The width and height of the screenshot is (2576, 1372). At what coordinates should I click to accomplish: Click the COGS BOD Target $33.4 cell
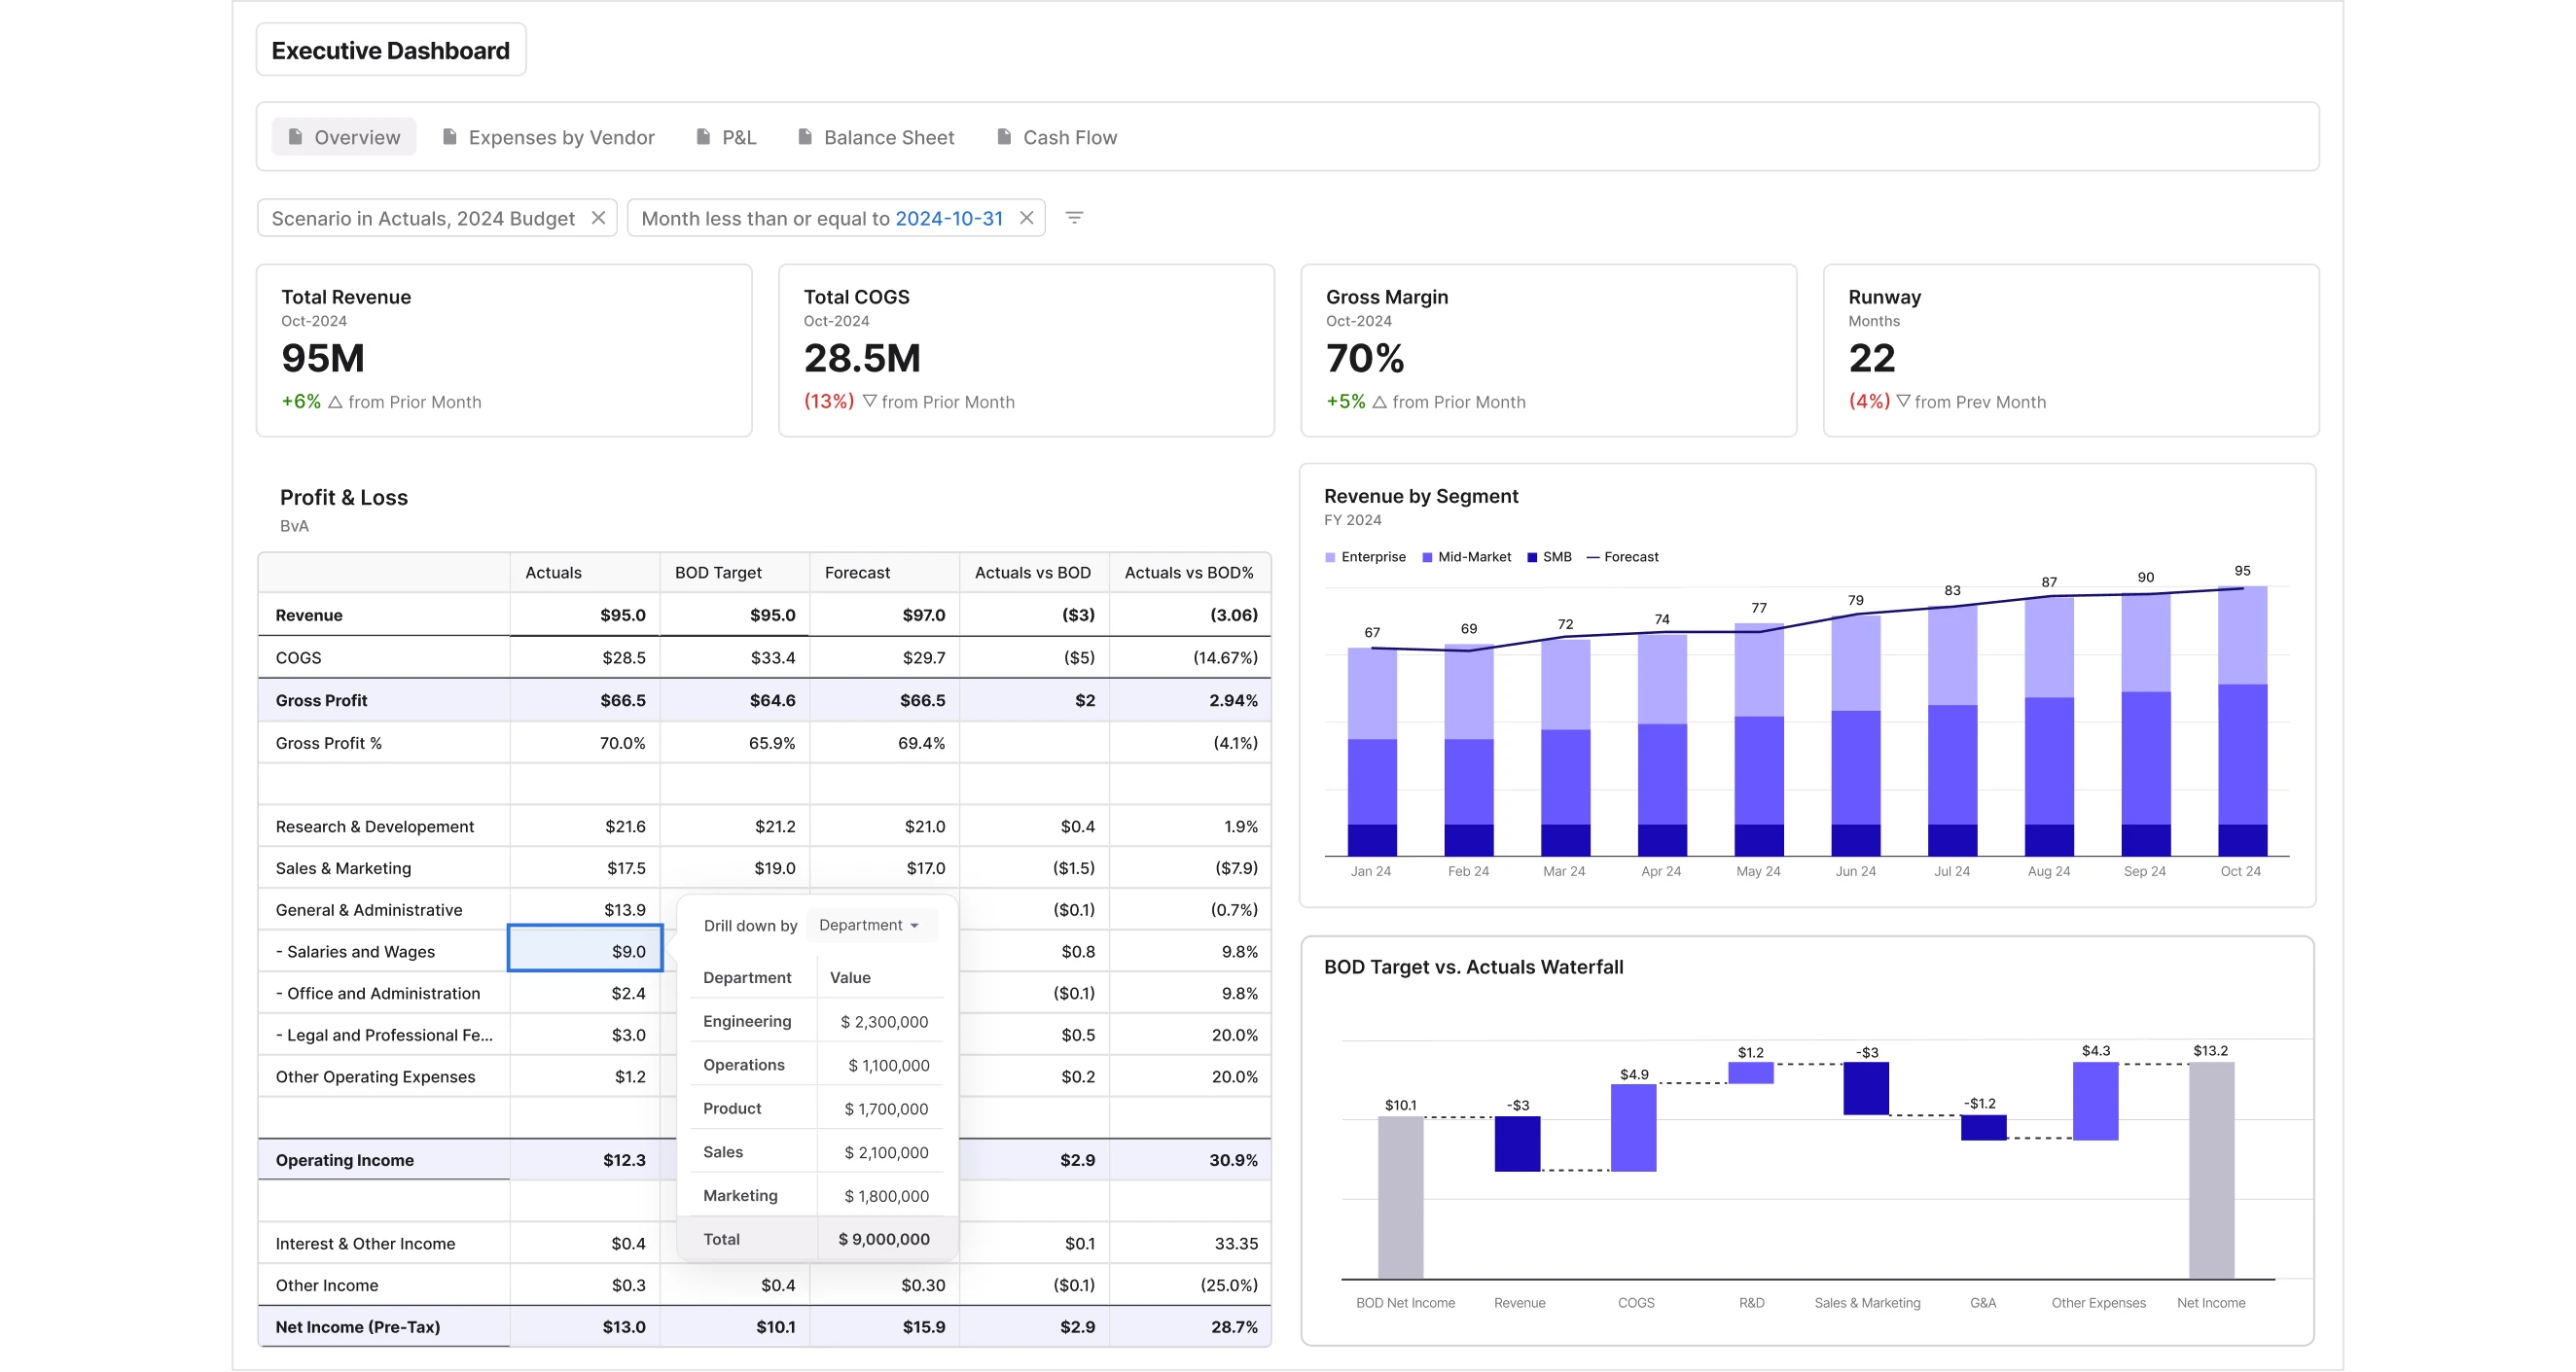[x=735, y=657]
